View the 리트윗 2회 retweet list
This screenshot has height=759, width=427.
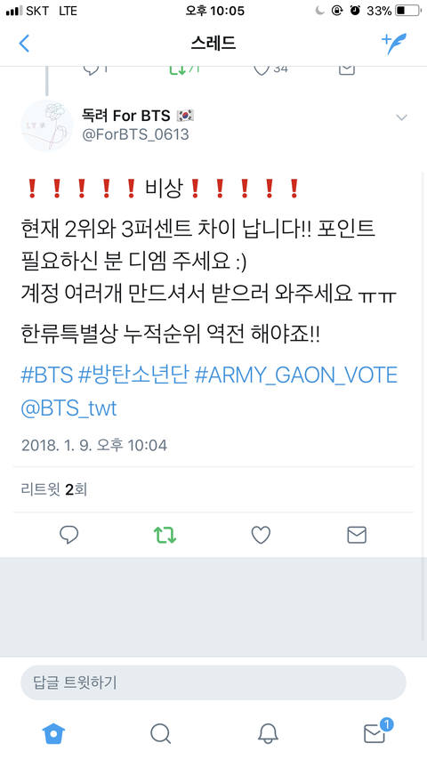(53, 489)
